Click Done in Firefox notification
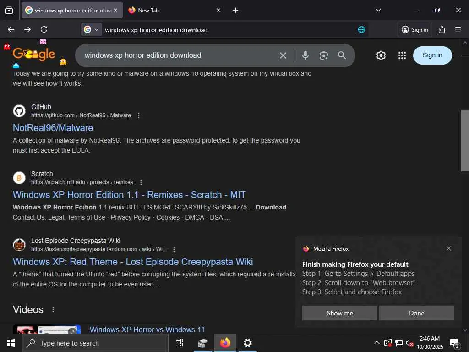Viewport: 469px width, 352px height. pos(417,313)
